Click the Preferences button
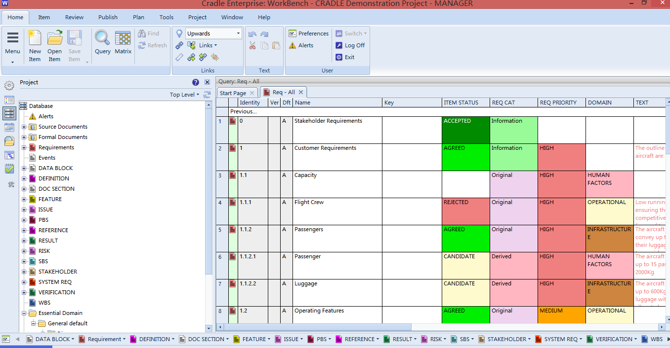Image resolution: width=670 pixels, height=348 pixels. (309, 34)
